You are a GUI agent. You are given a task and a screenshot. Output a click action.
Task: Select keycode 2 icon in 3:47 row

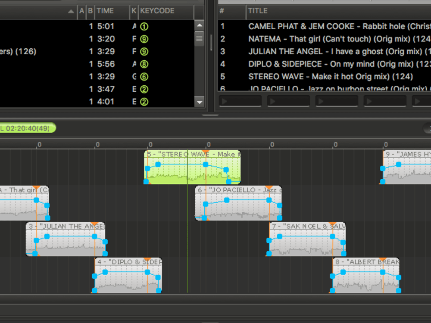[144, 89]
